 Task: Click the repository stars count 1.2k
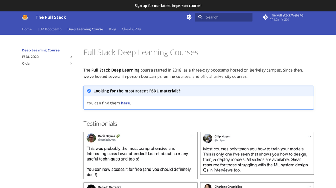tap(275, 20)
